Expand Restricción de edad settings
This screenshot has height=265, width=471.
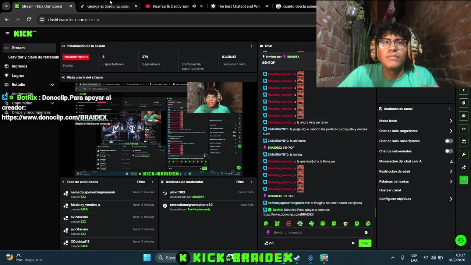tap(451, 172)
